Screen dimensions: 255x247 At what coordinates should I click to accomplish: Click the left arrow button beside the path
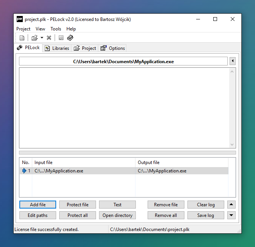(x=233, y=61)
